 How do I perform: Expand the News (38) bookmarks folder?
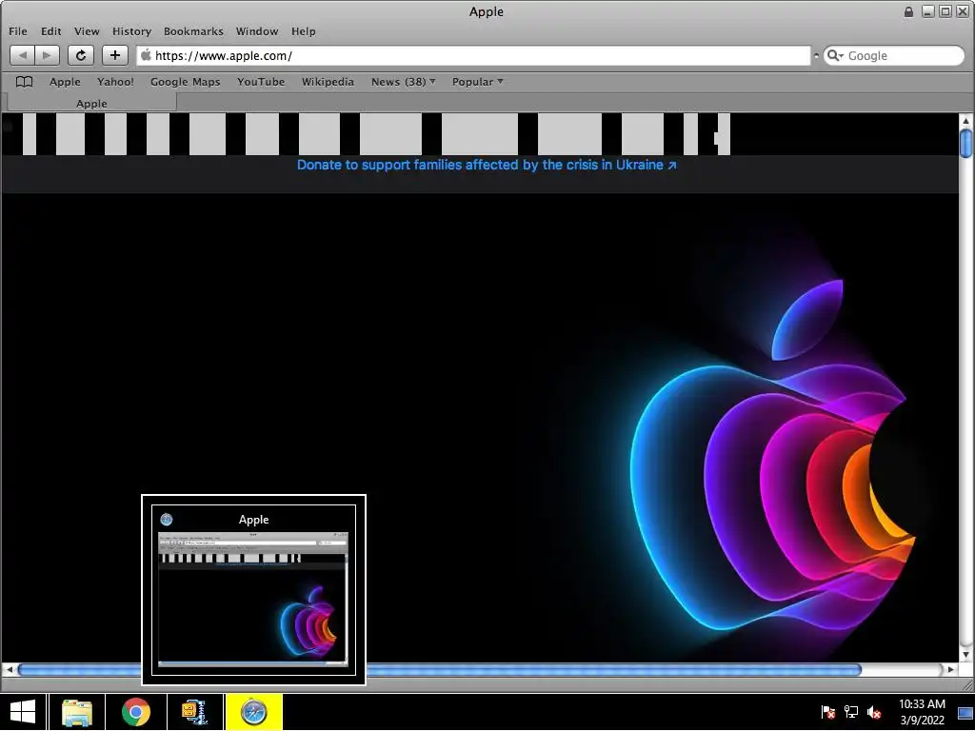tap(403, 82)
